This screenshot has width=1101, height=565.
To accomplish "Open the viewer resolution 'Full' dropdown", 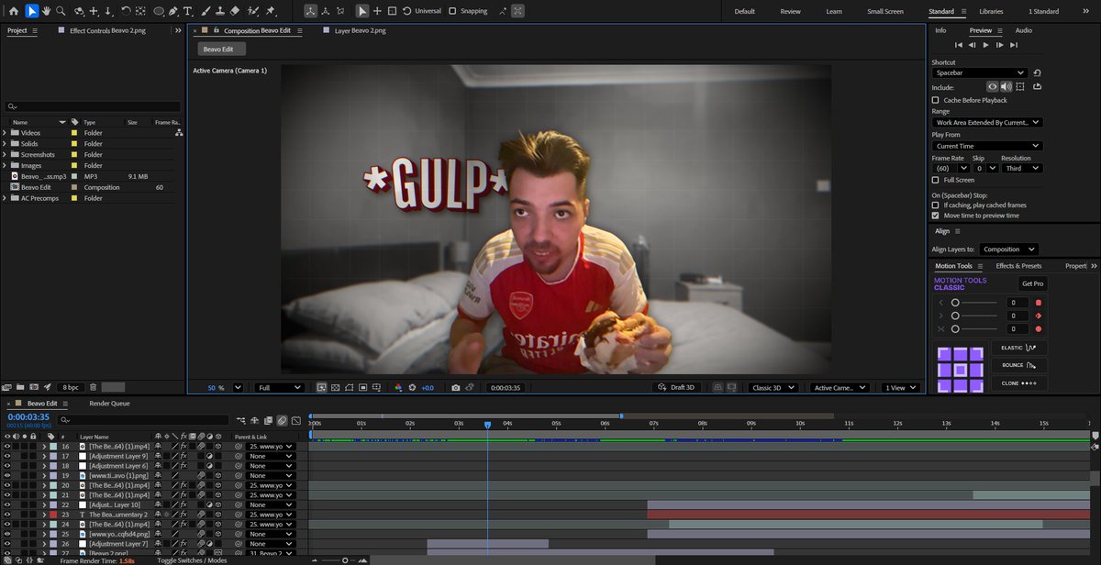I will (x=279, y=388).
